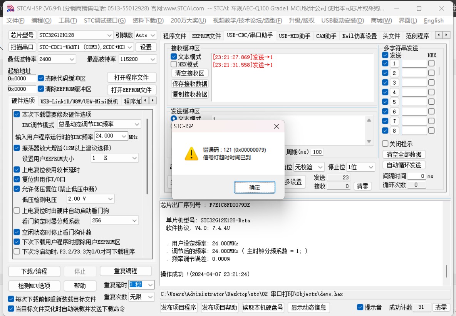This screenshot has height=316, width=456.
Task: Expand the IRC调节模式 dropdown
Action: (x=137, y=124)
